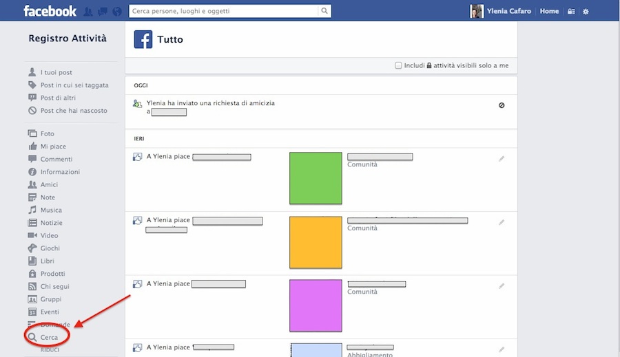Click 'Ylenia ha inviato una richiesta di amicizia' text

pyautogui.click(x=210, y=103)
